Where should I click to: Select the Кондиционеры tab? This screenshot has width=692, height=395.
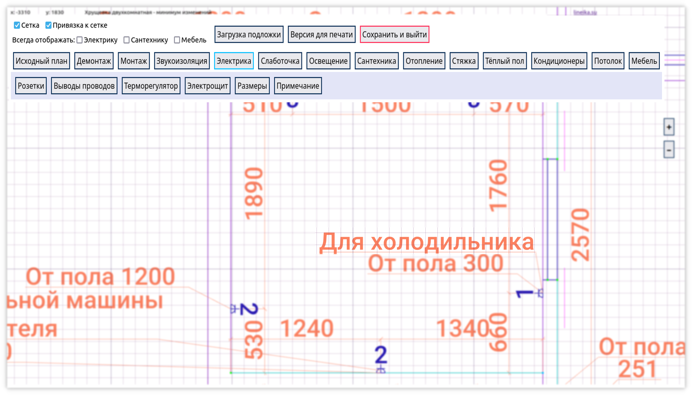559,60
